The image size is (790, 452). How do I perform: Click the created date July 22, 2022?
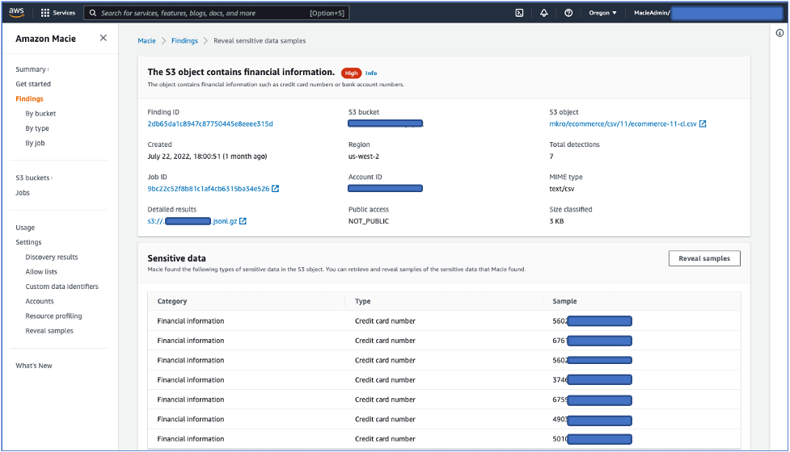[207, 157]
